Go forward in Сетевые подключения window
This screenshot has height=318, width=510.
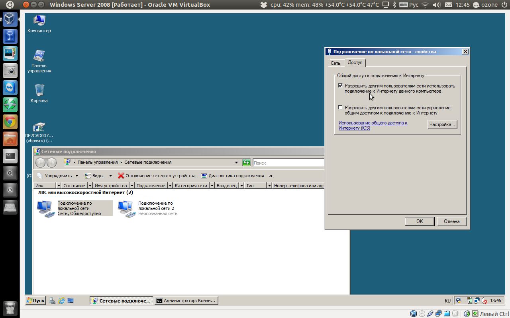coord(52,163)
